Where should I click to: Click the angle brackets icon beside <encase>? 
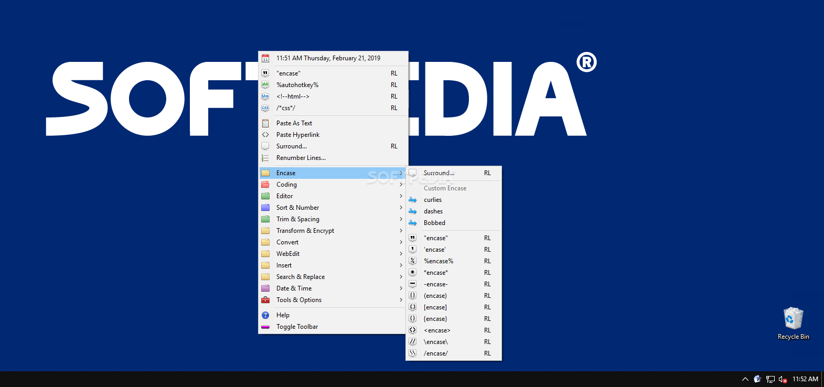(413, 330)
